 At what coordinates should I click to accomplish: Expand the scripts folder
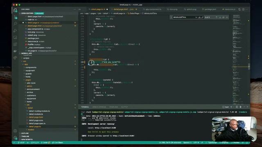pyautogui.click(x=26, y=58)
